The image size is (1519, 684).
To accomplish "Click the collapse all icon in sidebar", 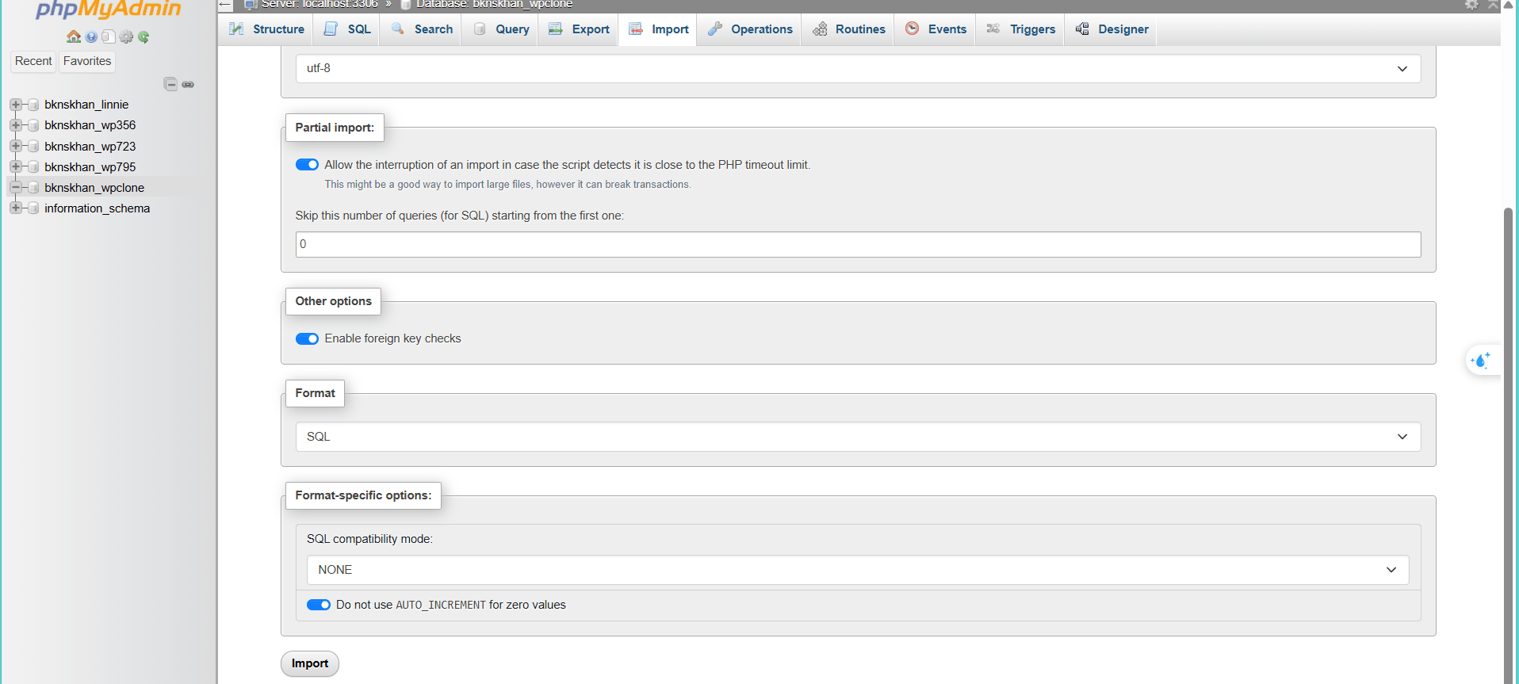I will (x=170, y=84).
